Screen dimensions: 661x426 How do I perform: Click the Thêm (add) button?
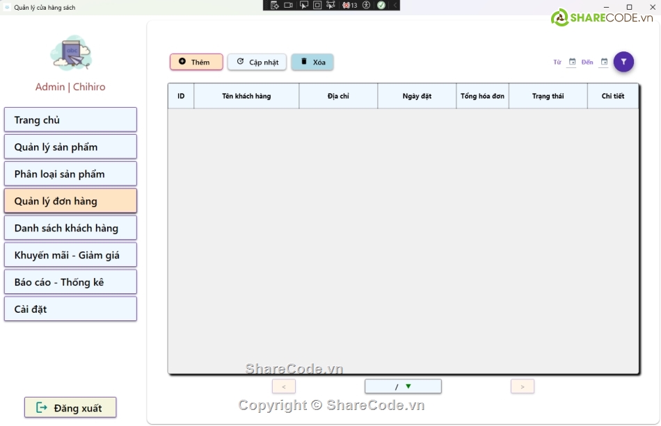pyautogui.click(x=196, y=62)
